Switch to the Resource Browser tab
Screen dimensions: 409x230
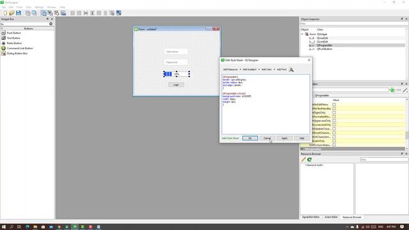351,217
